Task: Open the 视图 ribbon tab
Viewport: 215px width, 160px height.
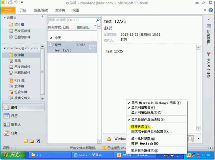Action: coord(76,10)
